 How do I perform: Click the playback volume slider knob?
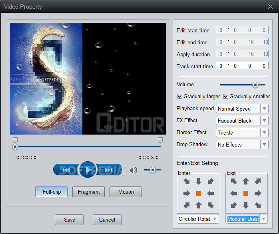pos(153,170)
